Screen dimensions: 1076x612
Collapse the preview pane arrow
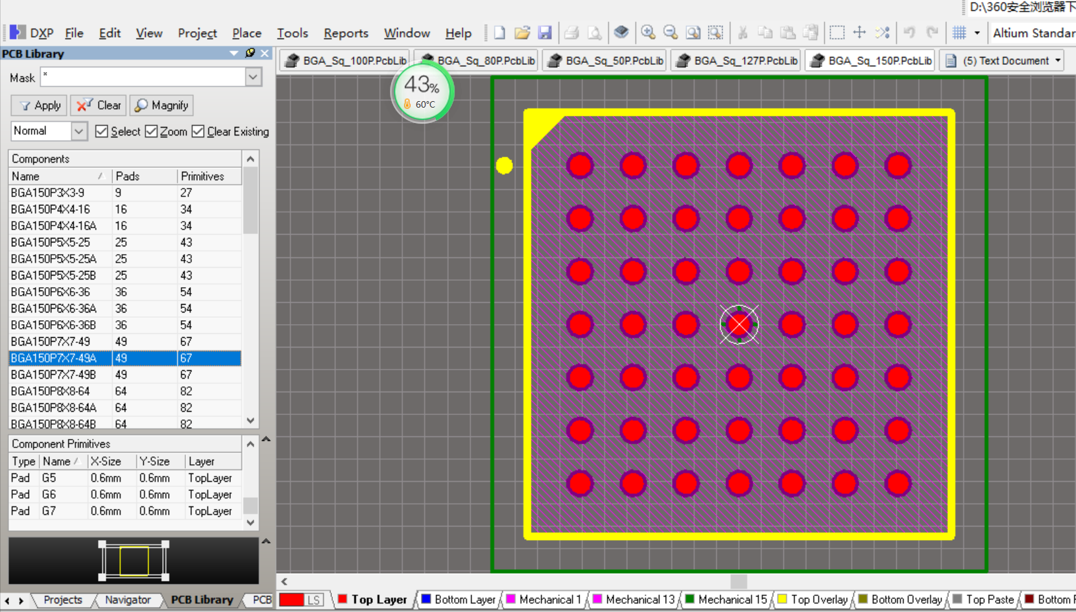(266, 541)
